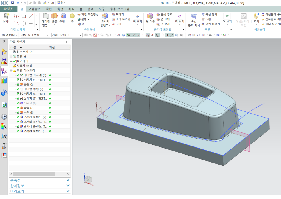Toggle the 스케치 (4) feature checkbox
This screenshot has width=281, height=199.
click(18, 94)
